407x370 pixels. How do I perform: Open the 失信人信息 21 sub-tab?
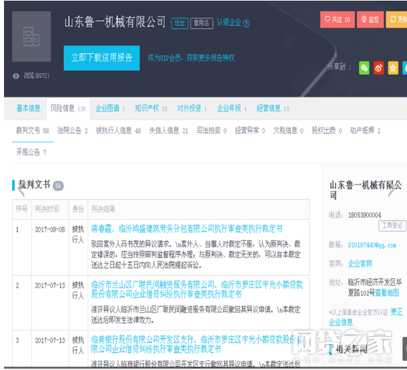point(168,131)
